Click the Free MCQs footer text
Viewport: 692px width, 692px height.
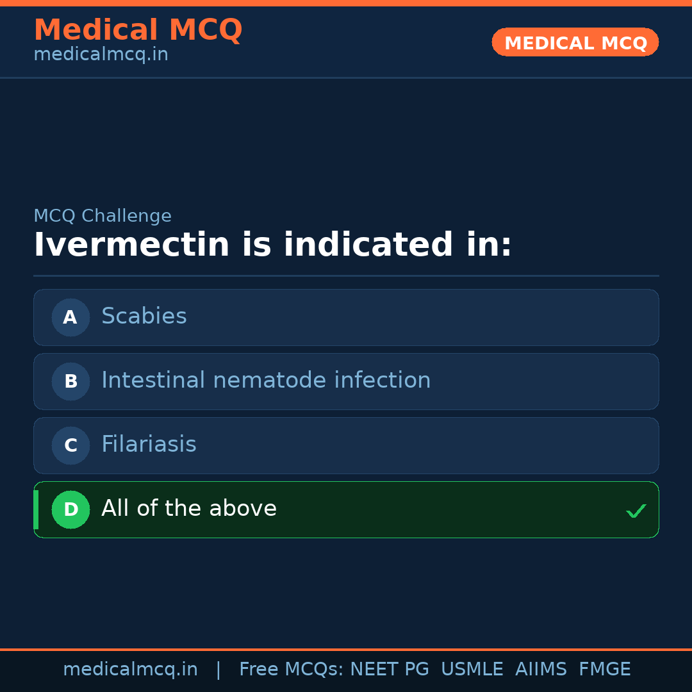pyautogui.click(x=291, y=670)
